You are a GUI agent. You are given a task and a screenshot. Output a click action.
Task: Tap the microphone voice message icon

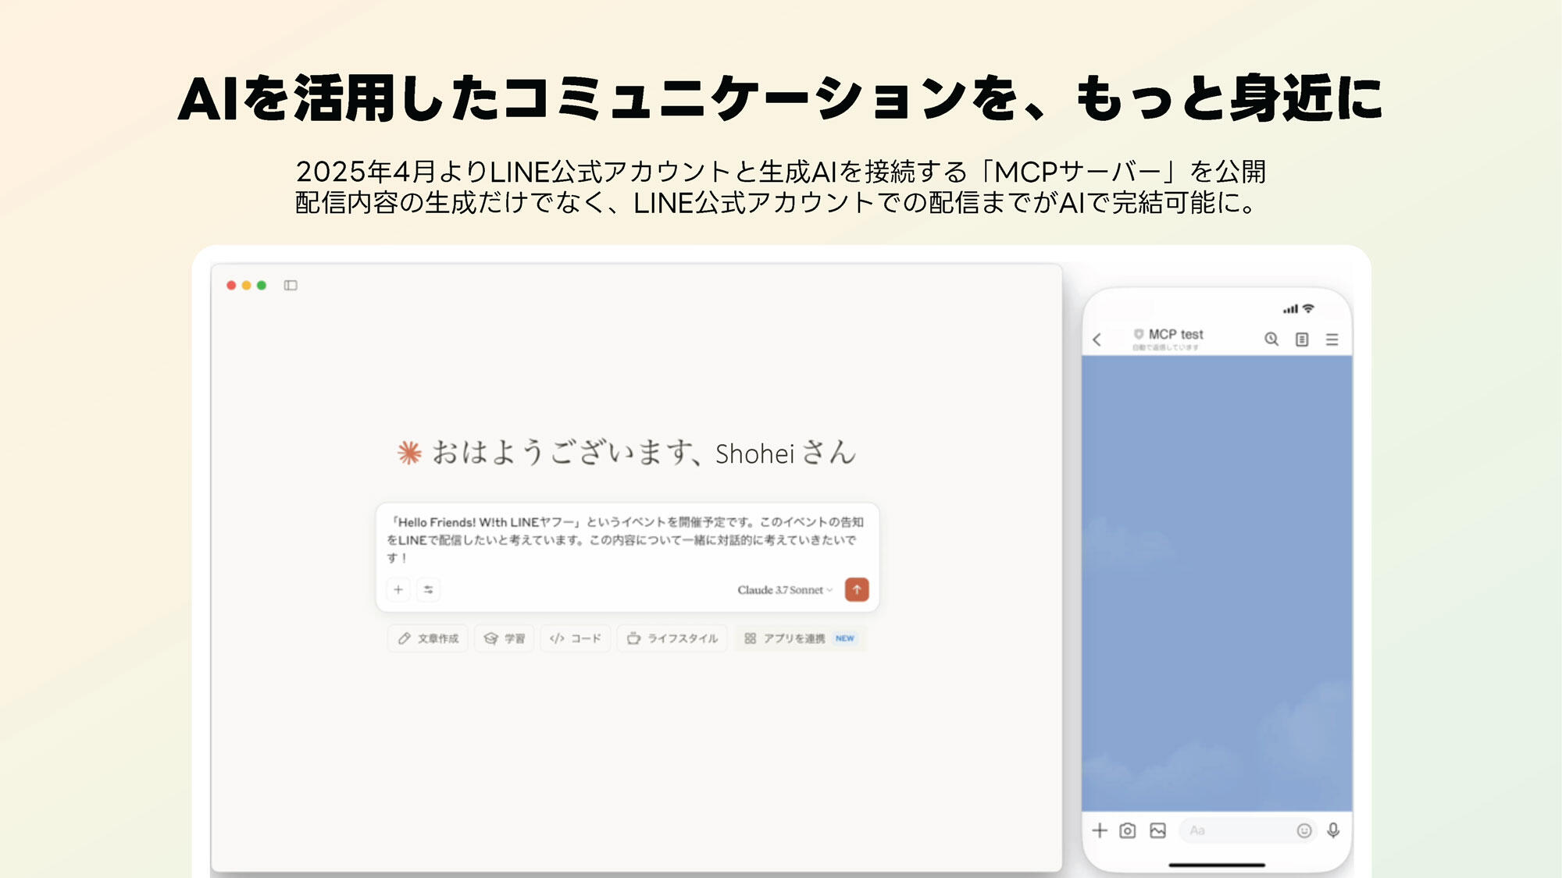click(x=1333, y=830)
